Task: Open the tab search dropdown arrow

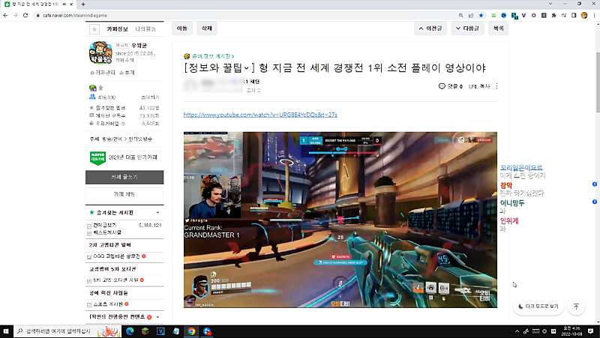Action: click(550, 4)
